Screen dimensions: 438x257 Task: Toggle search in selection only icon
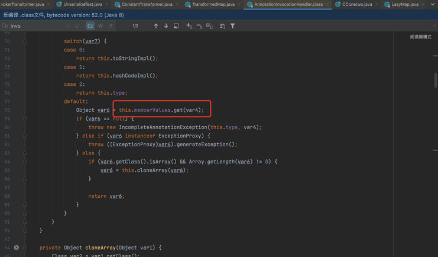tap(176, 25)
